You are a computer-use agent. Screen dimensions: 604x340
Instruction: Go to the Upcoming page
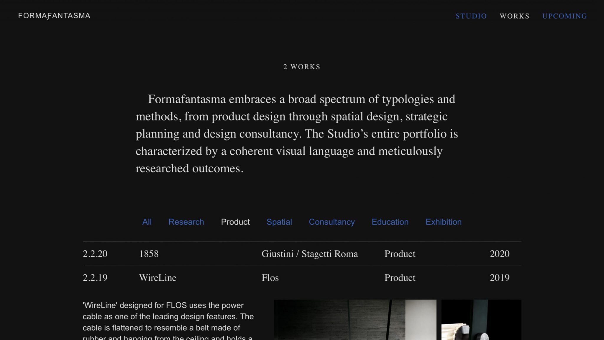pos(564,16)
